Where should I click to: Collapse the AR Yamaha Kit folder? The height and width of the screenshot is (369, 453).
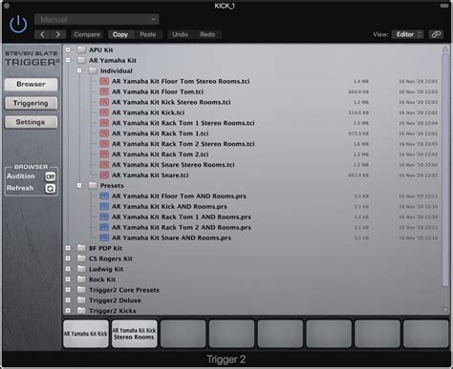pyautogui.click(x=68, y=60)
